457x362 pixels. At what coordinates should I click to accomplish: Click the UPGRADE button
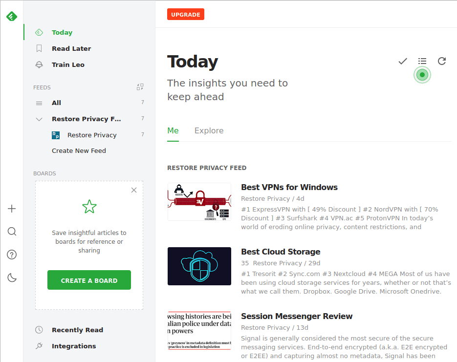point(185,14)
